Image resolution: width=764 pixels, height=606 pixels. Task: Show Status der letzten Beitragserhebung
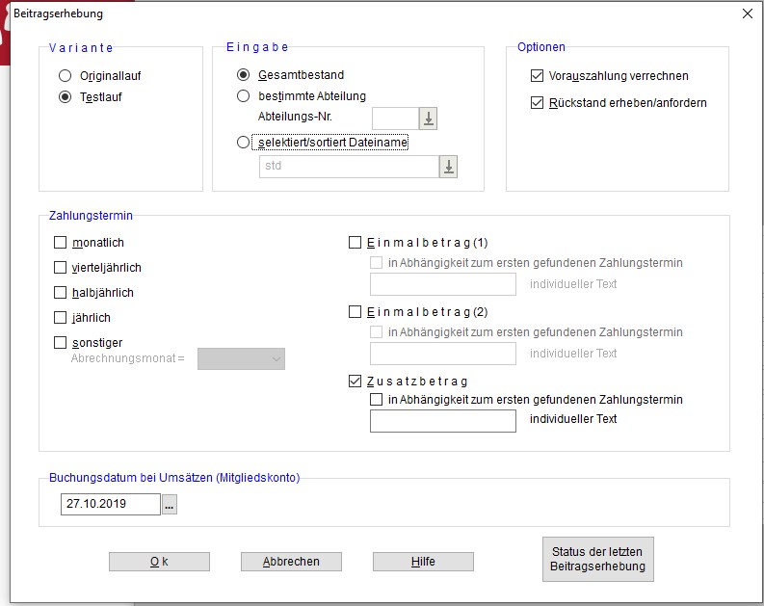pos(597,560)
